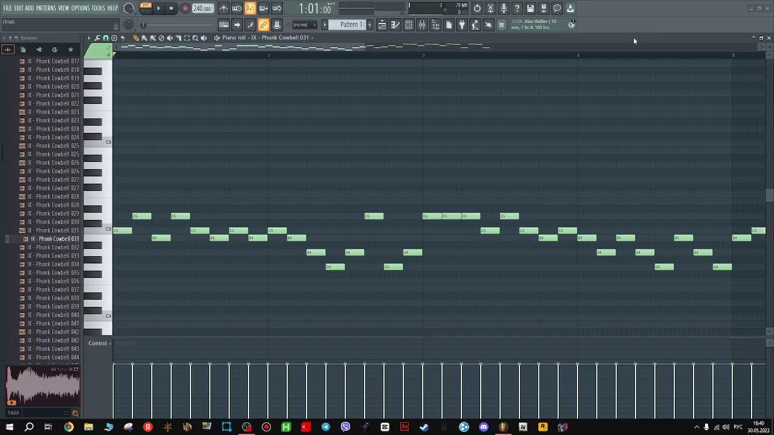
Task: Open piano roll menu arrow
Action: 89,38
